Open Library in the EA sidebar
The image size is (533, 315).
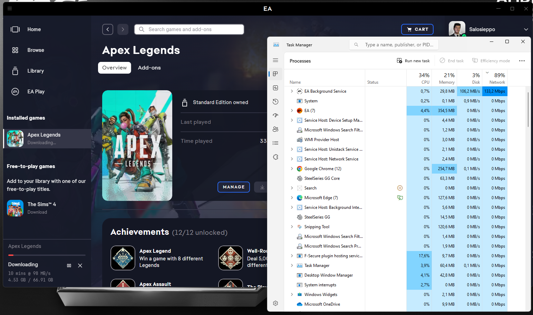coord(36,71)
